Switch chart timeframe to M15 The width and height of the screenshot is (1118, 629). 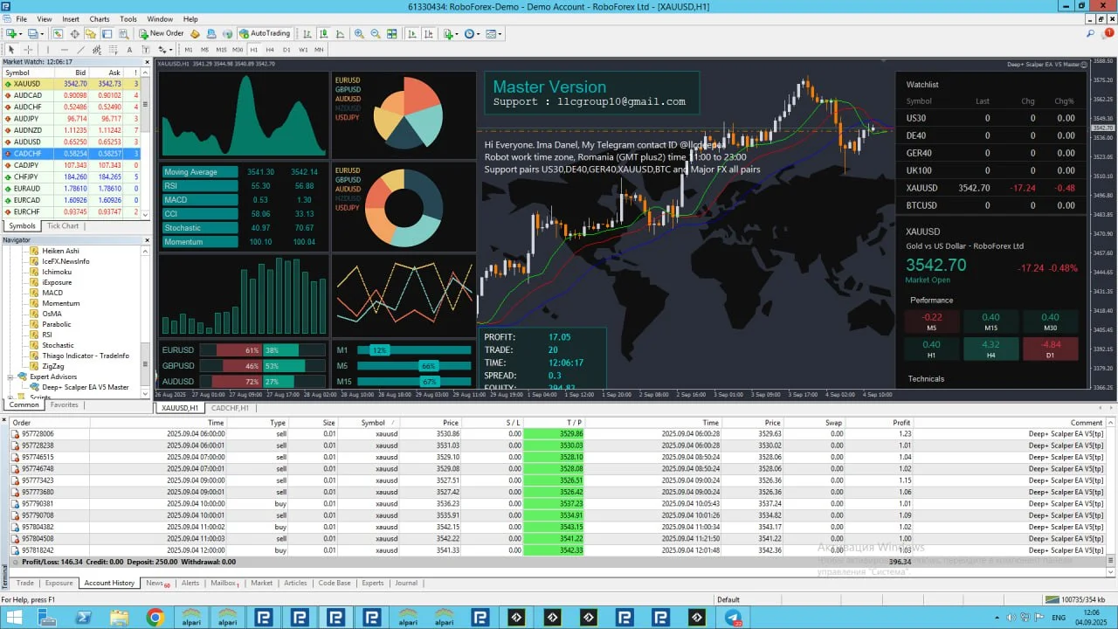(x=221, y=50)
